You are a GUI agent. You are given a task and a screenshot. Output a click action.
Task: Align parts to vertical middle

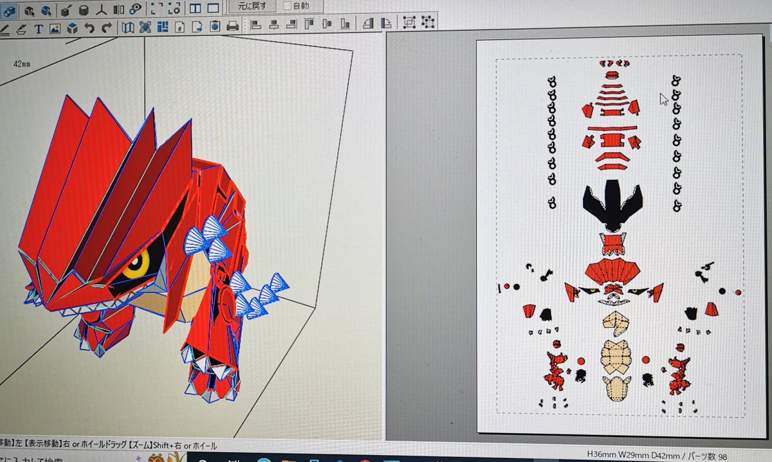coord(327,24)
